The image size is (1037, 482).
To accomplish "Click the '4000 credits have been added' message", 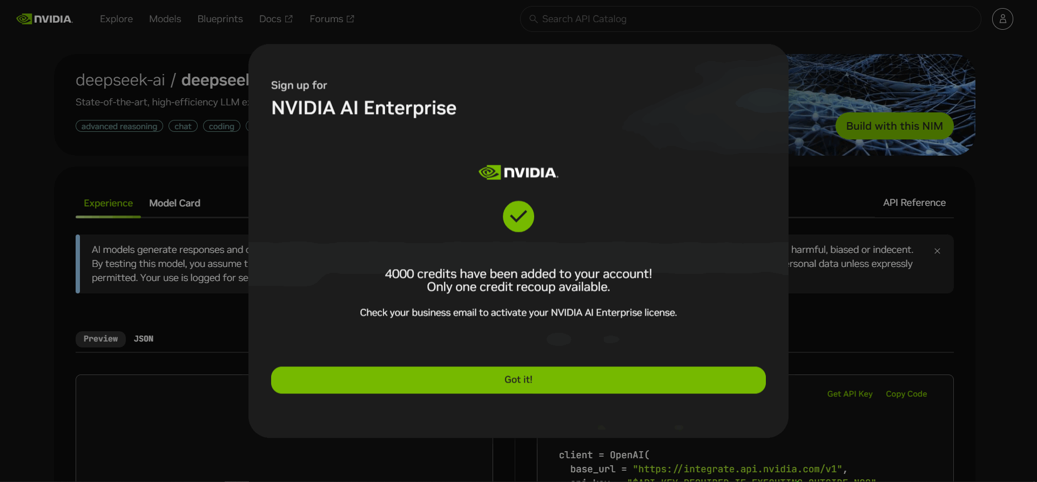I will (x=518, y=274).
